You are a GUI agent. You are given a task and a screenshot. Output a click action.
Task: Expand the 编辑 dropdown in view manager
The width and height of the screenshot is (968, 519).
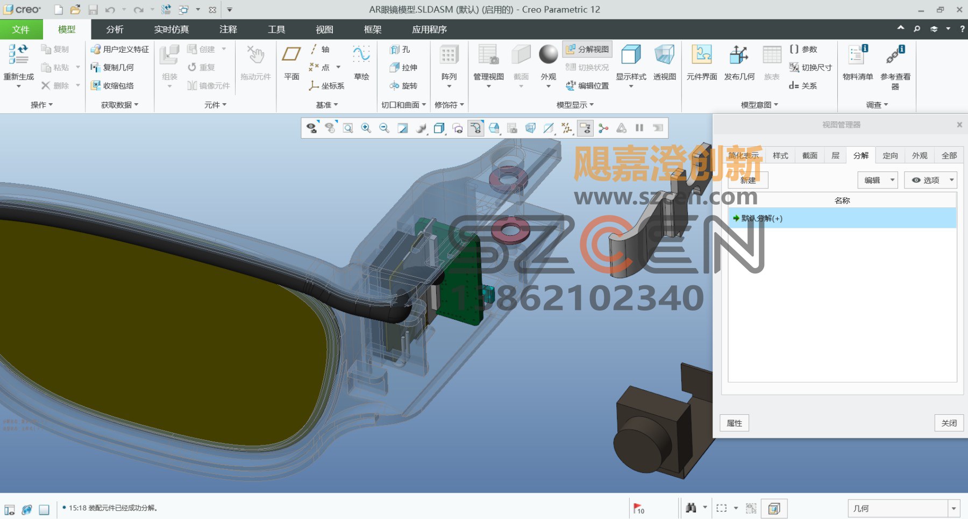coord(878,180)
